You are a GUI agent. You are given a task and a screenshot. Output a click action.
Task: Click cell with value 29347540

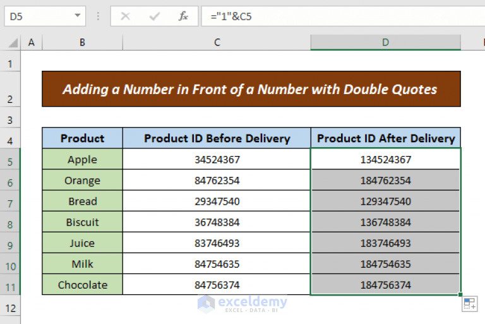tap(217, 201)
